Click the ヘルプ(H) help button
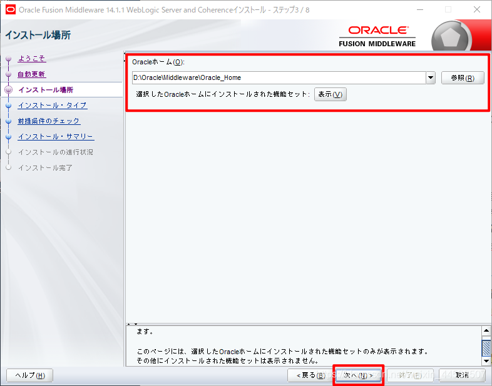 30,375
